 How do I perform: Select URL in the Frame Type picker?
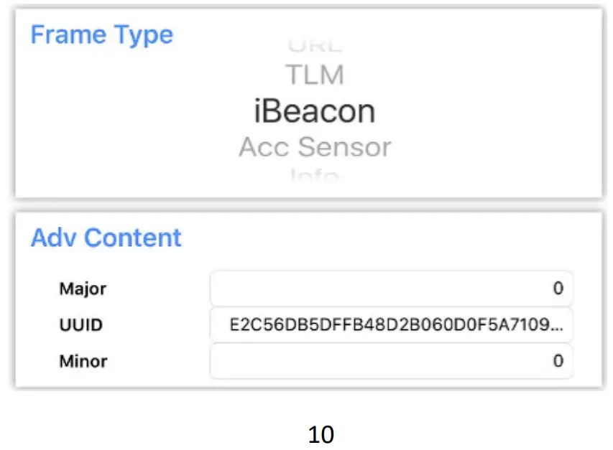315,45
